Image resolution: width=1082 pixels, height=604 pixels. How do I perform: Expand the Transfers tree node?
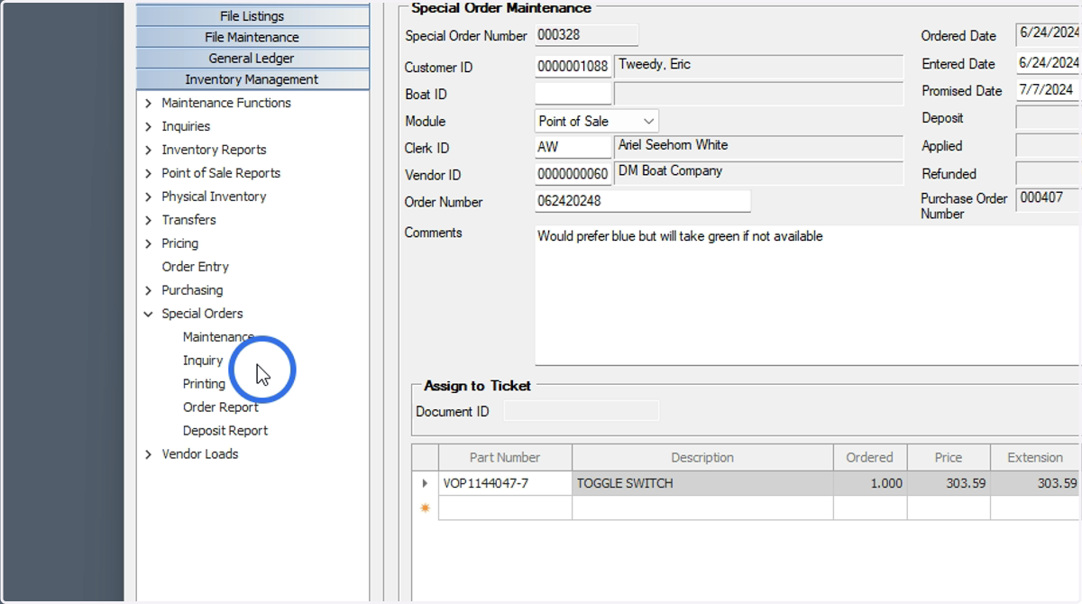149,220
